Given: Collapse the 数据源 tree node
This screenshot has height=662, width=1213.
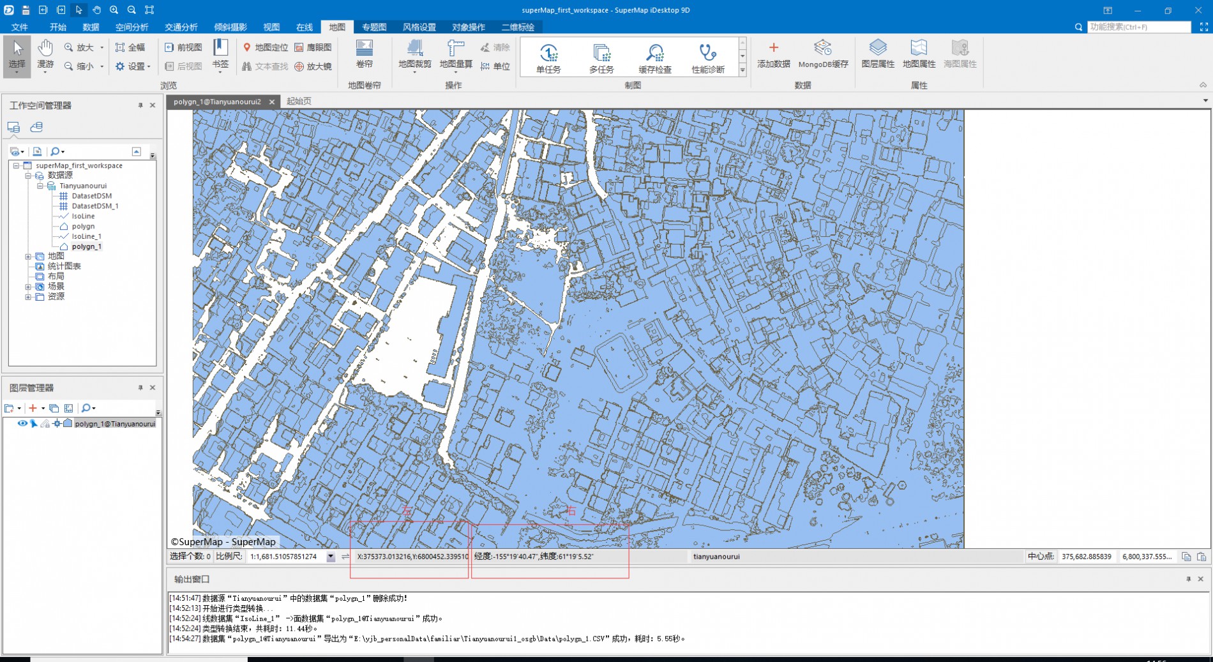Looking at the screenshot, I should [28, 176].
